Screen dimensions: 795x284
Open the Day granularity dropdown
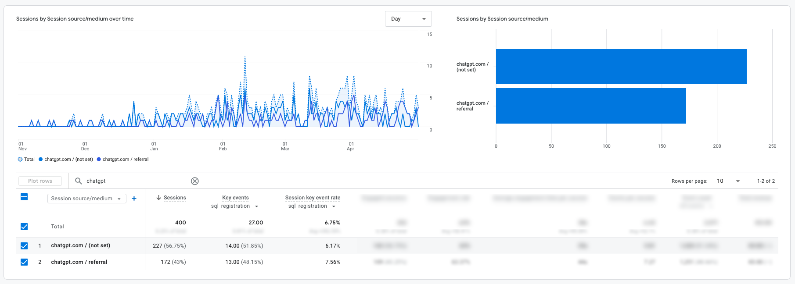pyautogui.click(x=408, y=19)
